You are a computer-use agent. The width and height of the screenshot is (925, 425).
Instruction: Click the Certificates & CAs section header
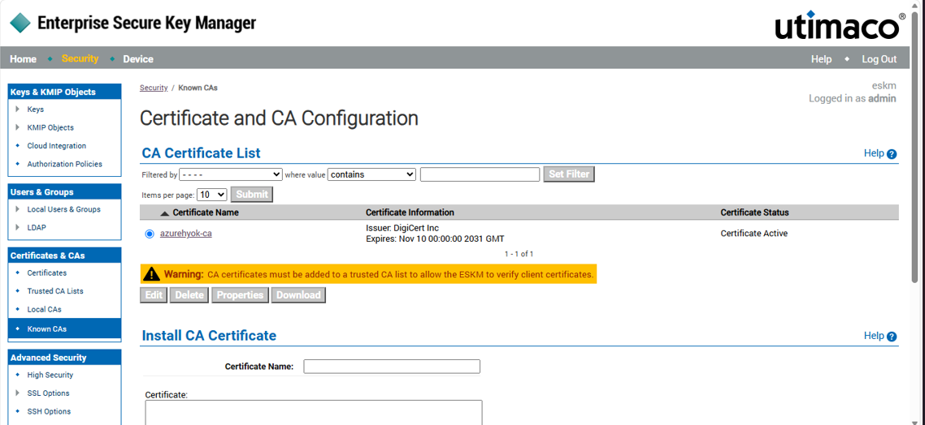coord(64,255)
